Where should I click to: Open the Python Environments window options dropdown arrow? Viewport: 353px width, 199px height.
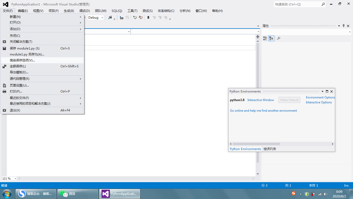tap(323, 91)
